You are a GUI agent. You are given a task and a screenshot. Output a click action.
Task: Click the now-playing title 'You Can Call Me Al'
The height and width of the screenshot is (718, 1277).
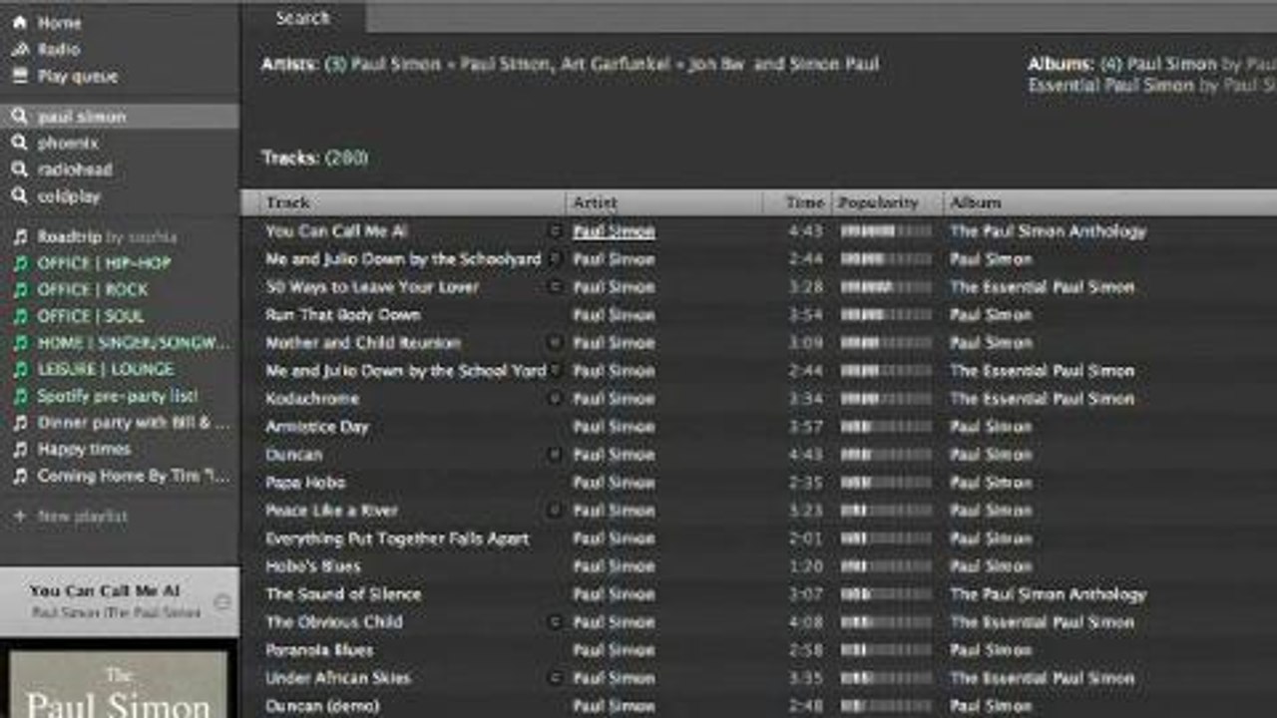click(105, 591)
